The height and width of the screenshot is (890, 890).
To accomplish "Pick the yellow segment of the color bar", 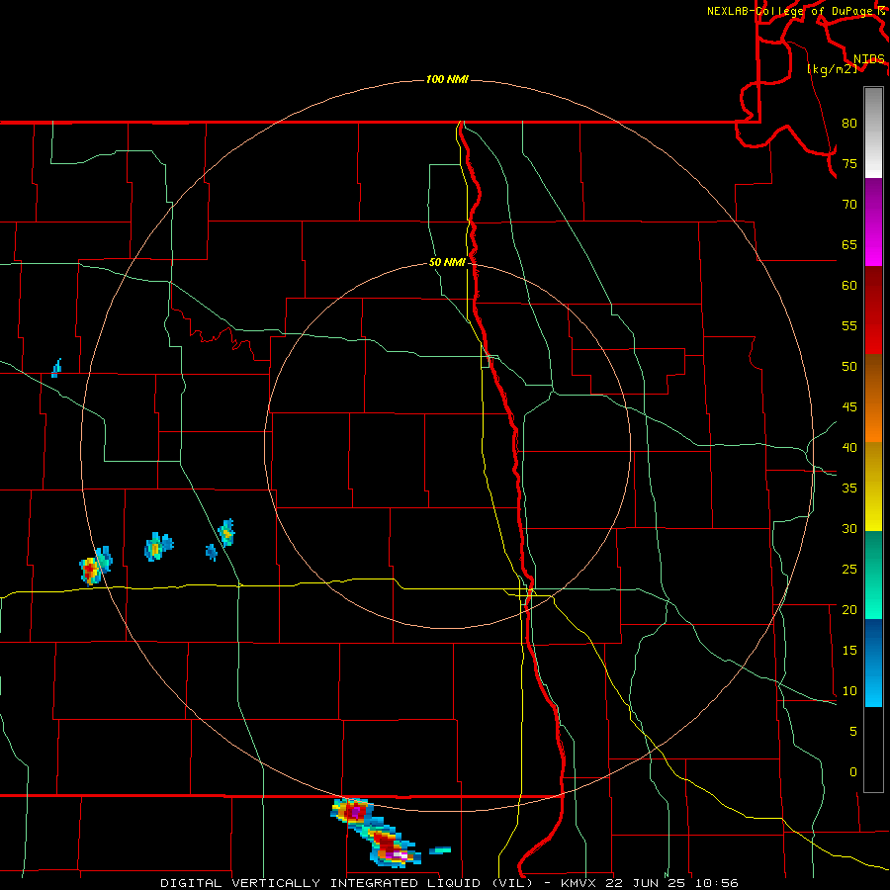I will [x=873, y=487].
